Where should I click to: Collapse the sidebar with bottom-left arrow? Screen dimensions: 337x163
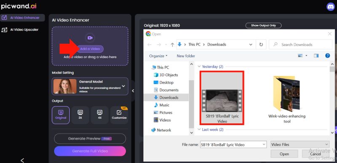(x=22, y=160)
